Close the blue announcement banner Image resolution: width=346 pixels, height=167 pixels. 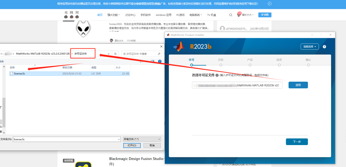tap(269, 4)
